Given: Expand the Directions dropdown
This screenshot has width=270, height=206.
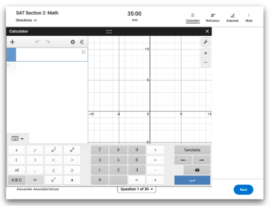Looking at the screenshot, I should (27, 20).
